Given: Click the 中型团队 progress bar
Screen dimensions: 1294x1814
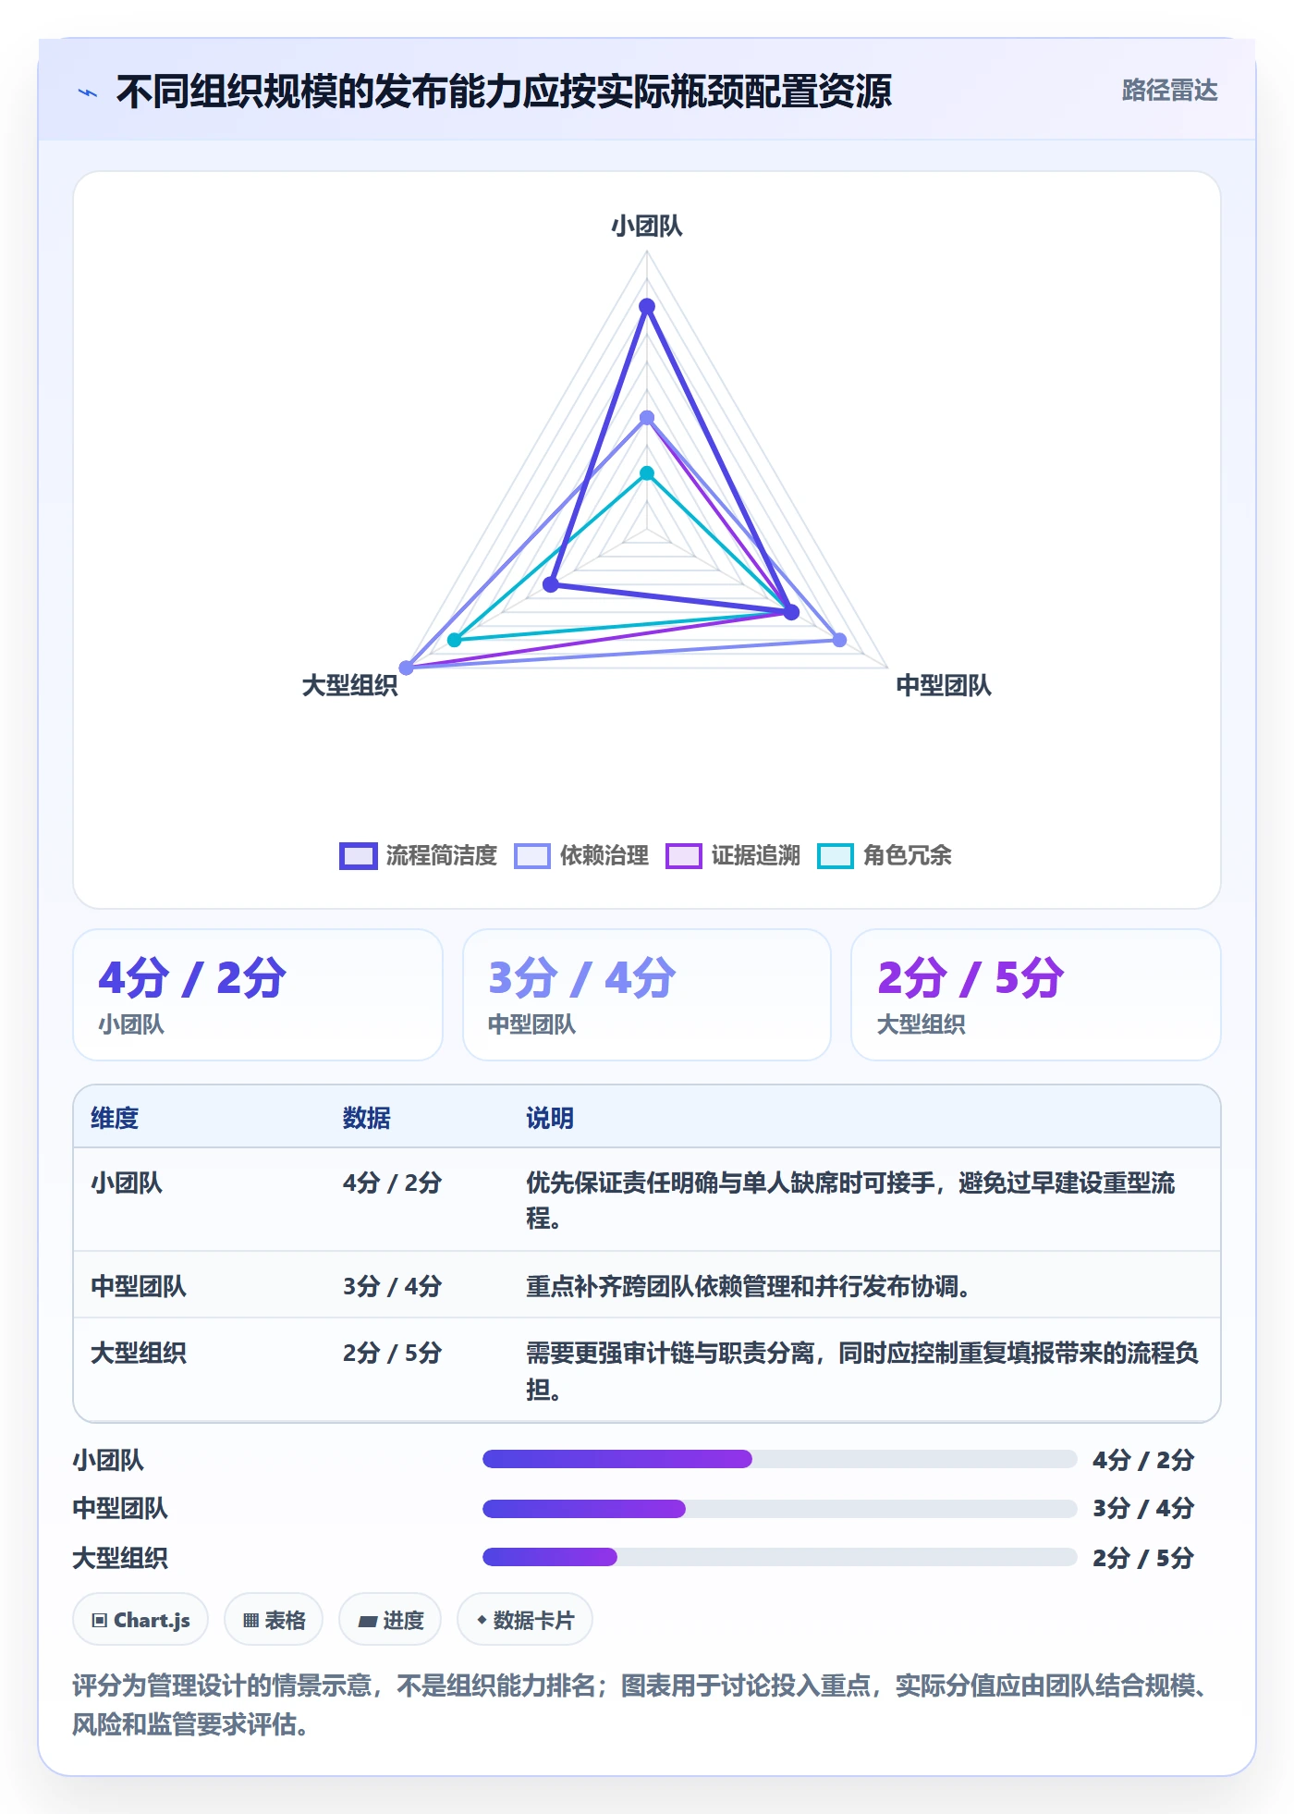Looking at the screenshot, I should click(x=780, y=1508).
